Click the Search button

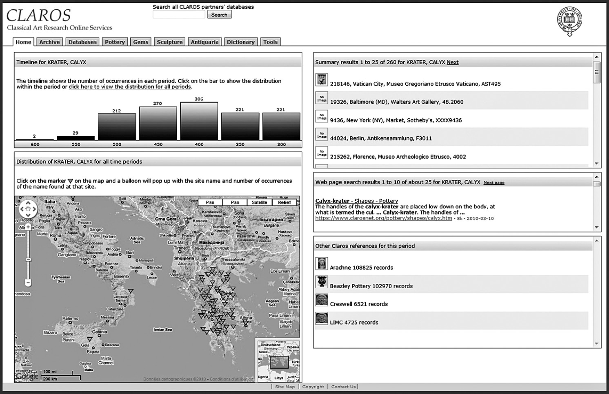coord(219,15)
